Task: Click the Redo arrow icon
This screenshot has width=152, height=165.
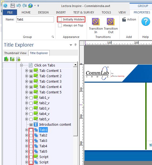Action: pos(25,6)
